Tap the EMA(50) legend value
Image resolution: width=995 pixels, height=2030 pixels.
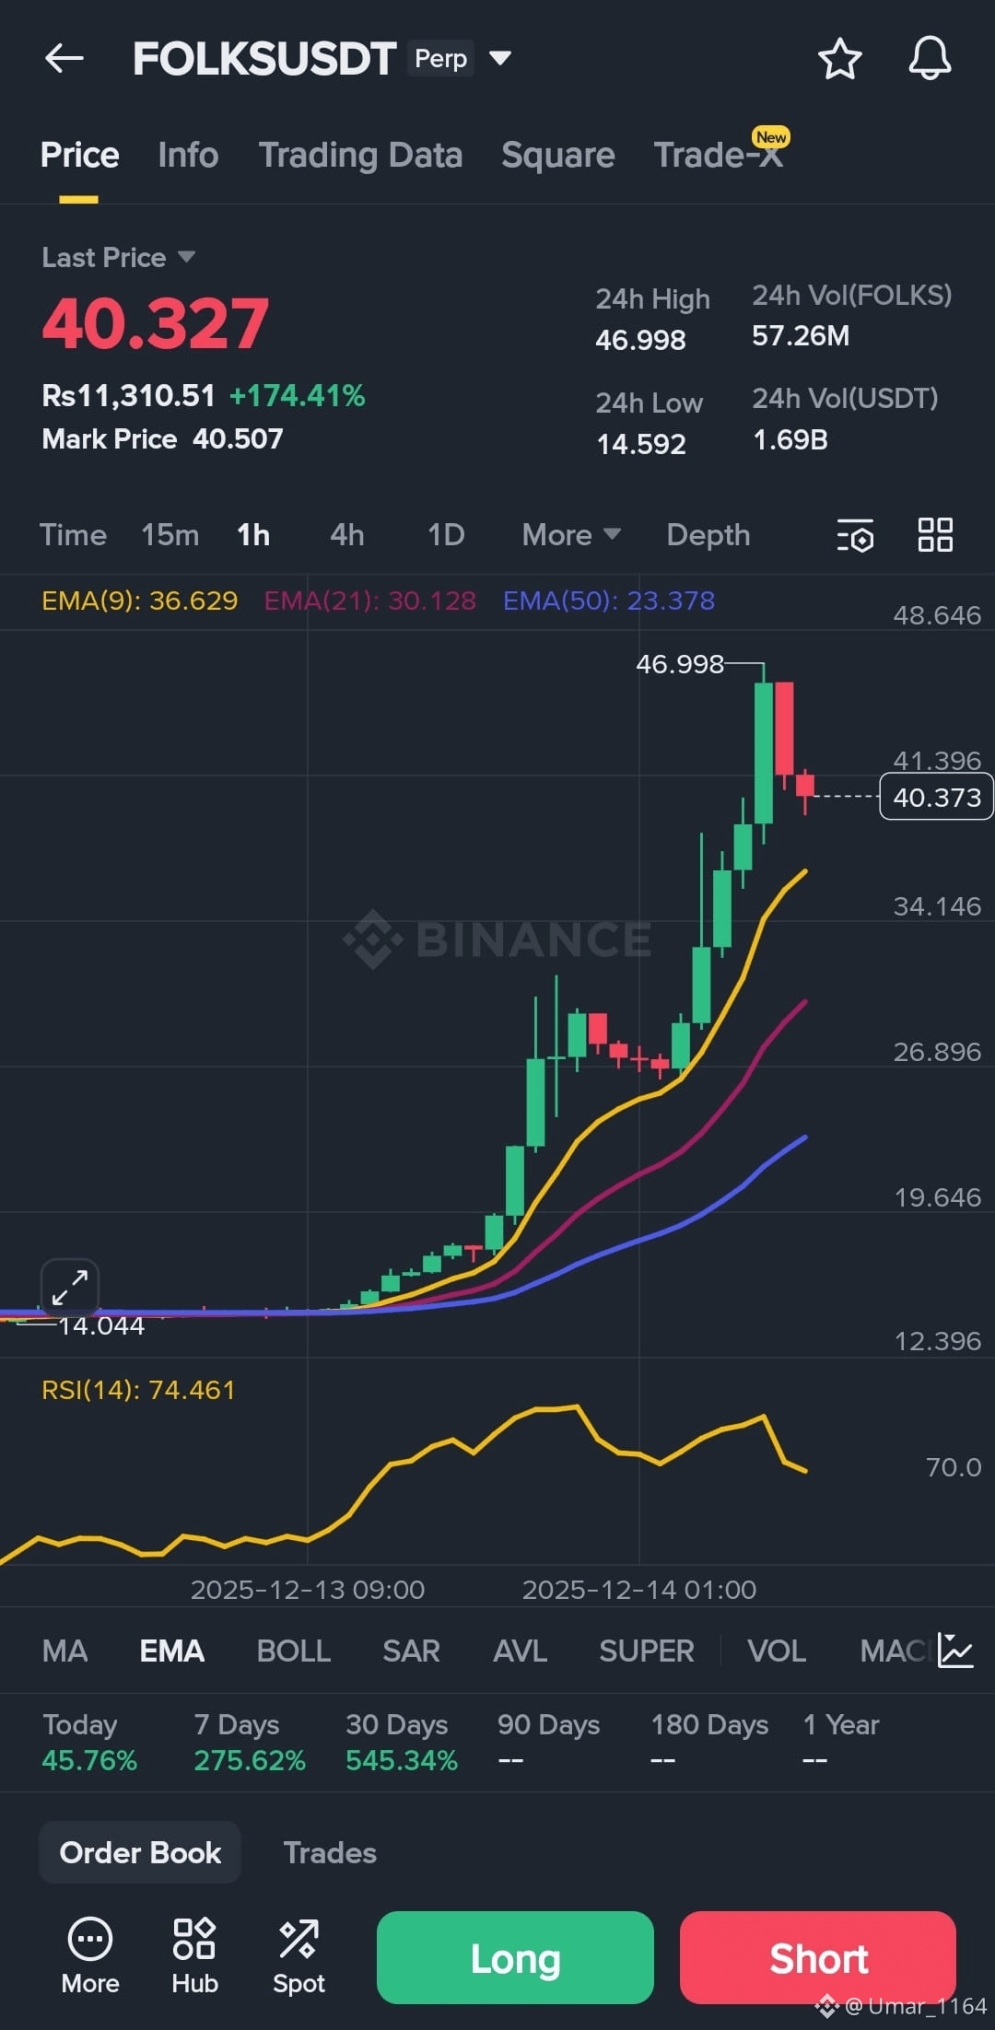point(609,601)
